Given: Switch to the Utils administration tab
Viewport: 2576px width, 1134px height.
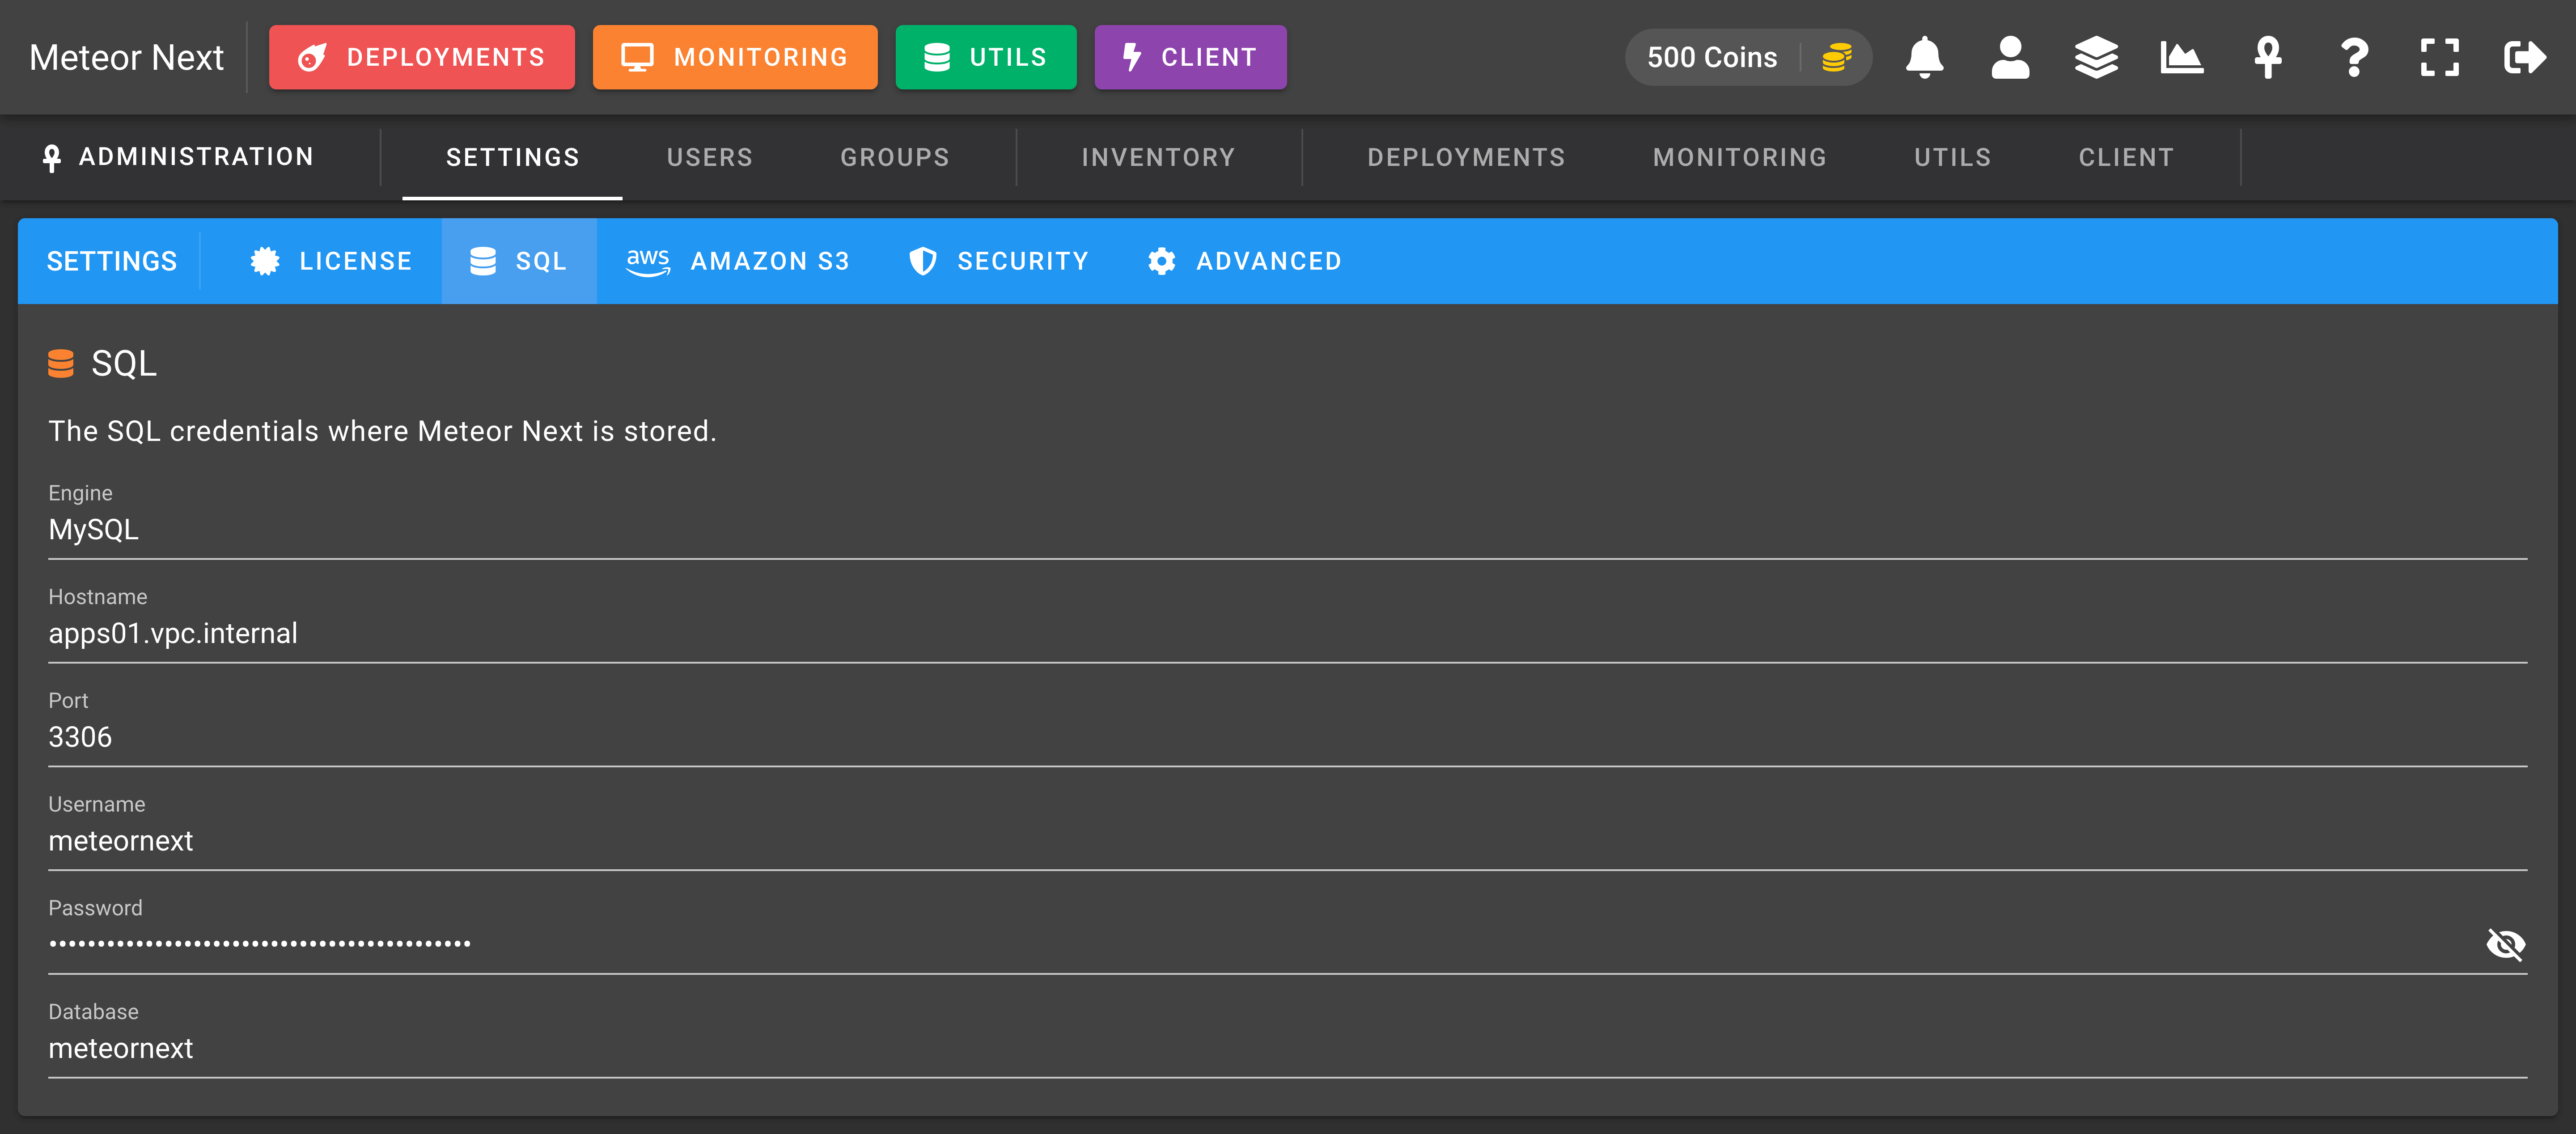Looking at the screenshot, I should click(1952, 157).
